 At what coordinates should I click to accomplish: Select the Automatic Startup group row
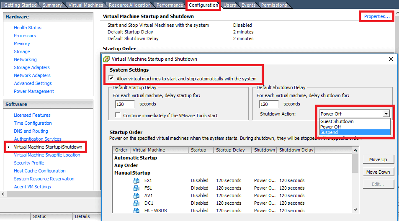(136, 158)
